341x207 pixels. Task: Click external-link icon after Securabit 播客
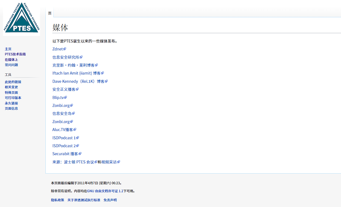pos(80,154)
